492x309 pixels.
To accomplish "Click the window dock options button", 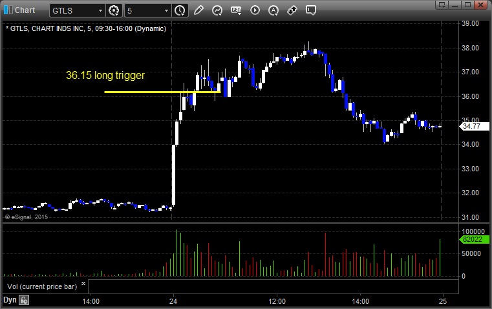I will pos(442,5).
